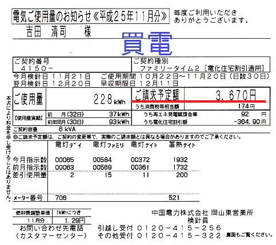This screenshot has height=245, width=276.
Task: Select customer name "吉田 清司 様"
Action: [x=59, y=31]
